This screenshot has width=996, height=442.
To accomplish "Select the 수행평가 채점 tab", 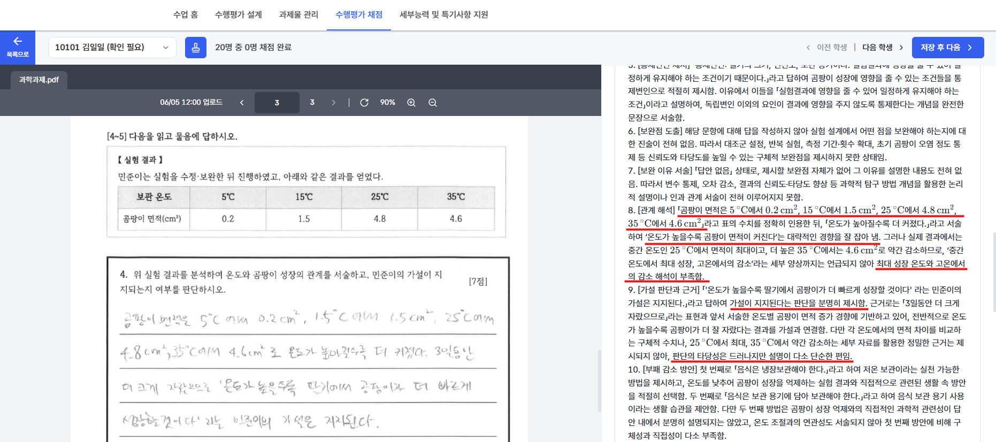I will [359, 14].
